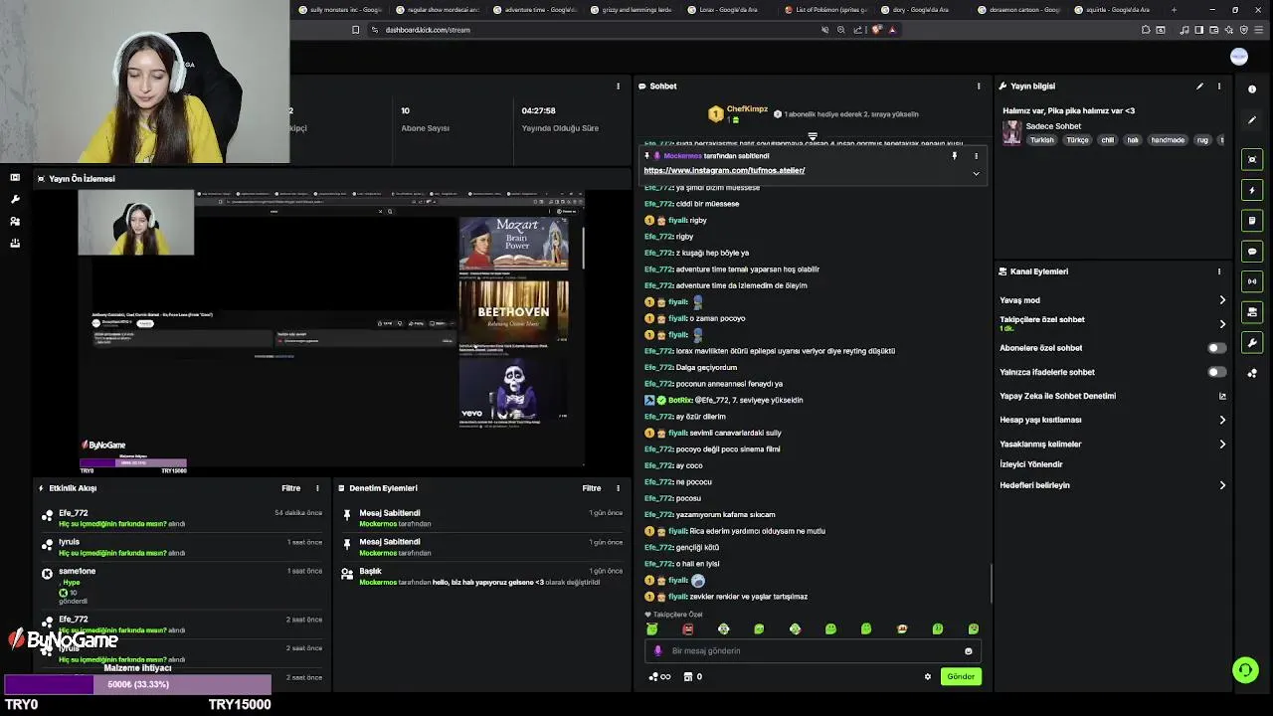Open the Yayın bilgisi three-dot menu
Image resolution: width=1273 pixels, height=716 pixels.
pos(1219,87)
